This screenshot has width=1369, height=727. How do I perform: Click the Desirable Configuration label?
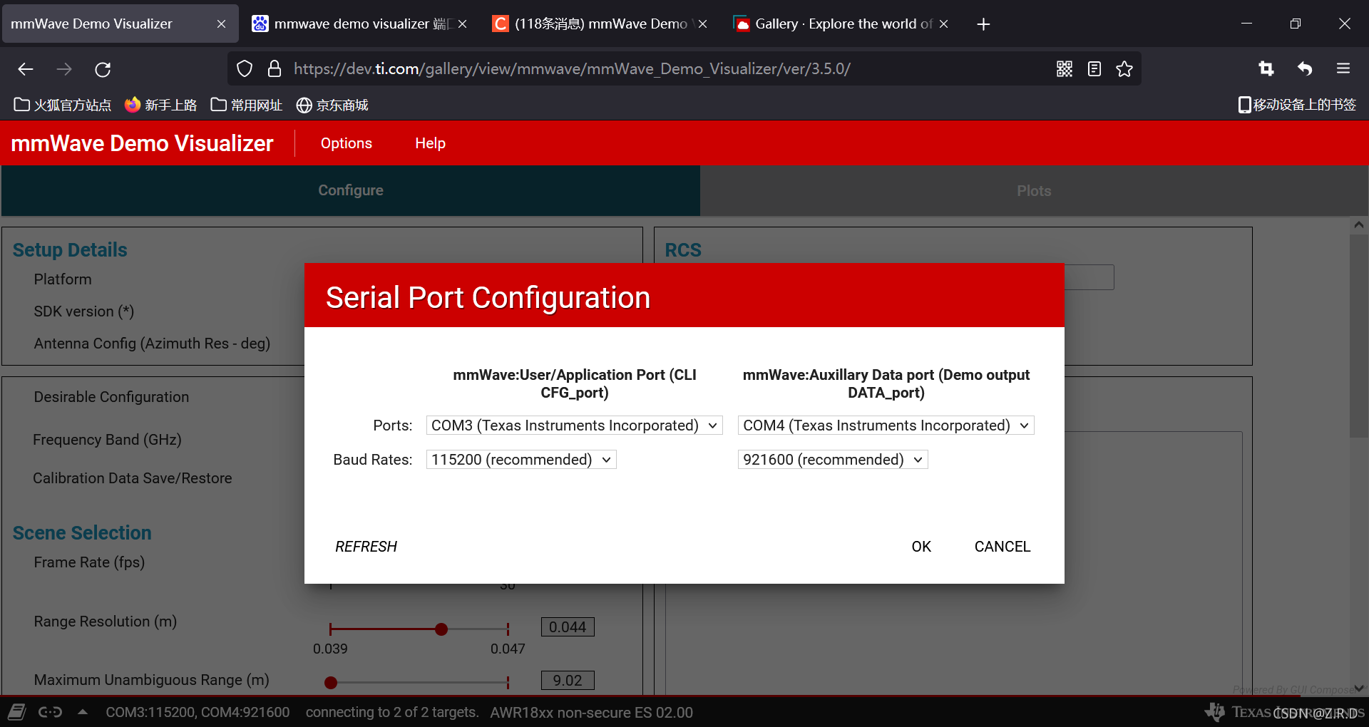tap(112, 397)
